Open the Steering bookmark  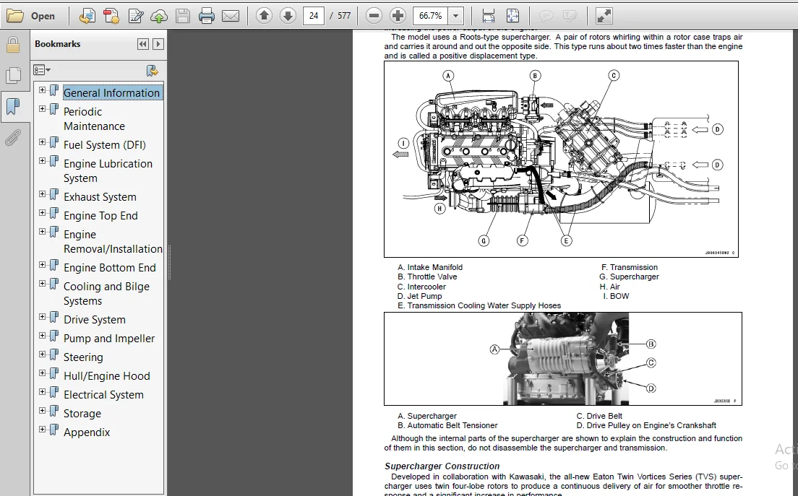coord(83,357)
